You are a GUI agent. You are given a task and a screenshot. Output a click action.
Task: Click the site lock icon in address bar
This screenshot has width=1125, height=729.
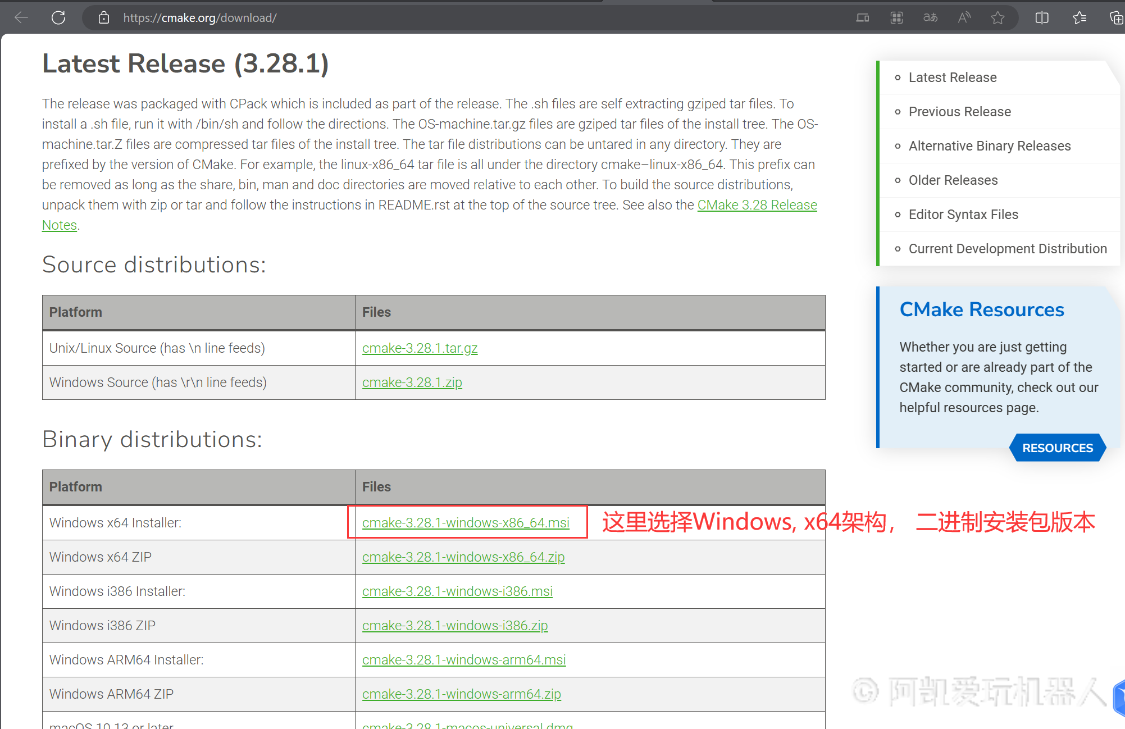coord(103,18)
